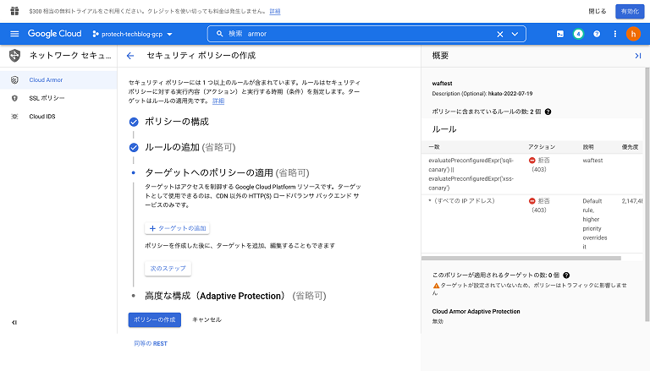Open the notifications badge icon
Screen dimensions: 650x371
[x=578, y=34]
